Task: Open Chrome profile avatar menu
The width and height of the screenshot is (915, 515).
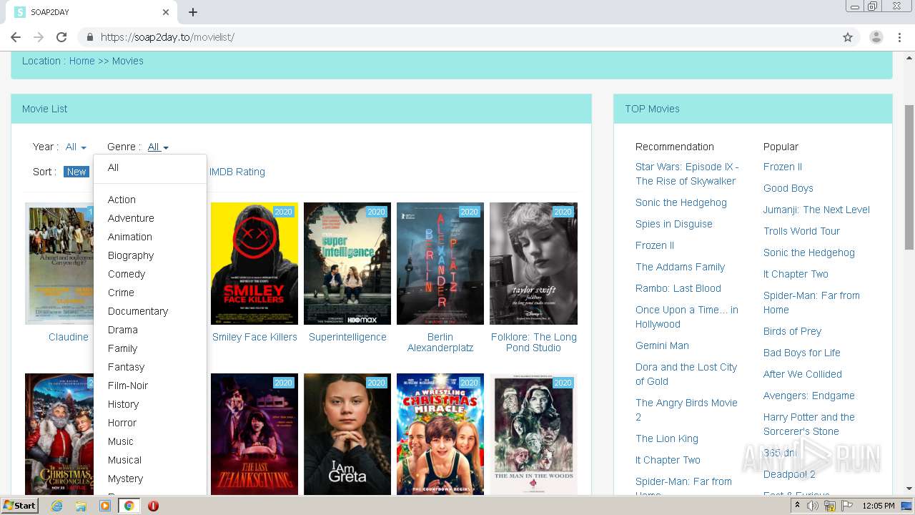Action: point(876,37)
